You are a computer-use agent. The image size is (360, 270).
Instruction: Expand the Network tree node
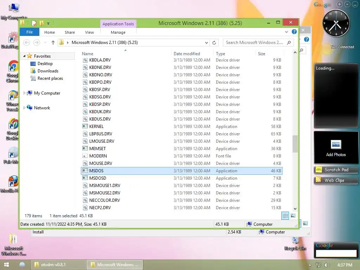pyautogui.click(x=24, y=108)
